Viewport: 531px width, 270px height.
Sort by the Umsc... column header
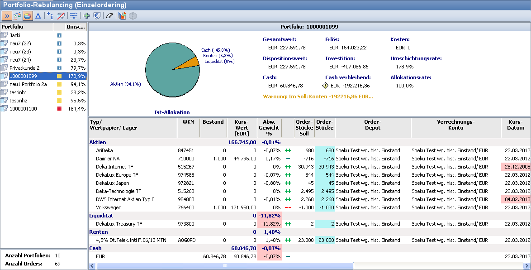click(x=76, y=27)
